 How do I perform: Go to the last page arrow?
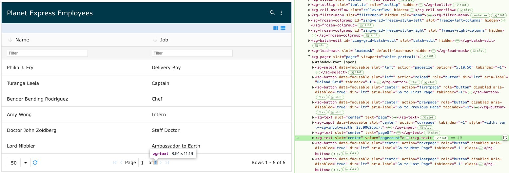point(167,163)
